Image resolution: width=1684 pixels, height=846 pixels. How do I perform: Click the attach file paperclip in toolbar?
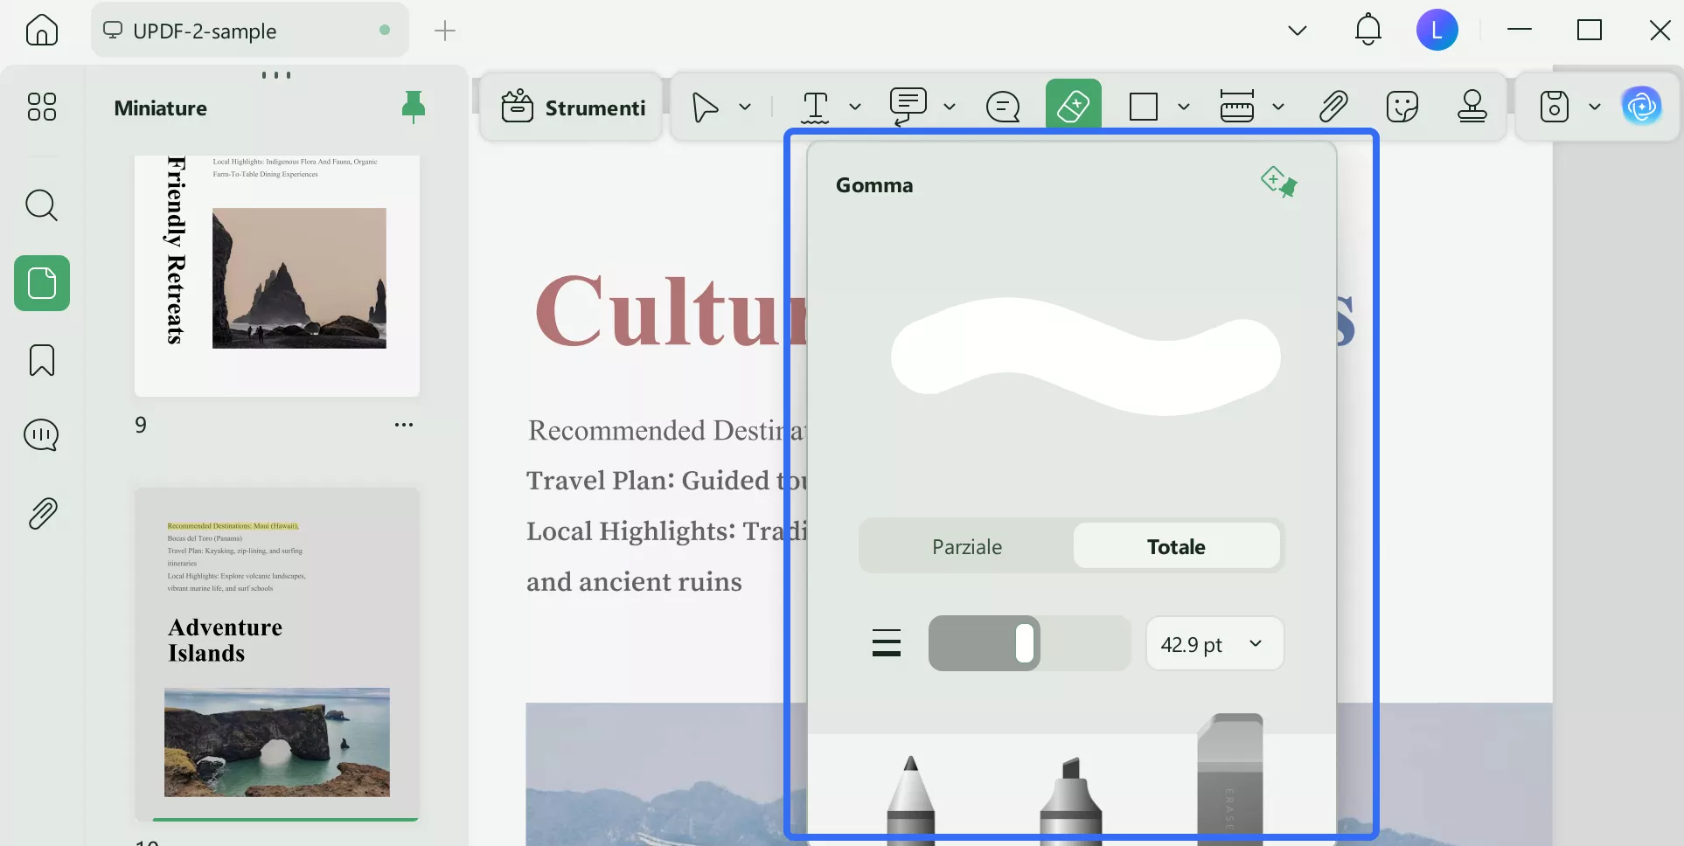[x=1333, y=107]
